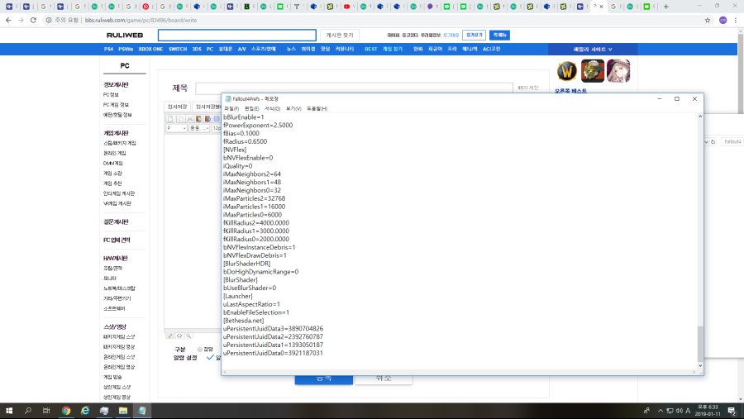The height and width of the screenshot is (419, 744).
Task: Click the Ruliweb search input field
Action: pos(236,36)
